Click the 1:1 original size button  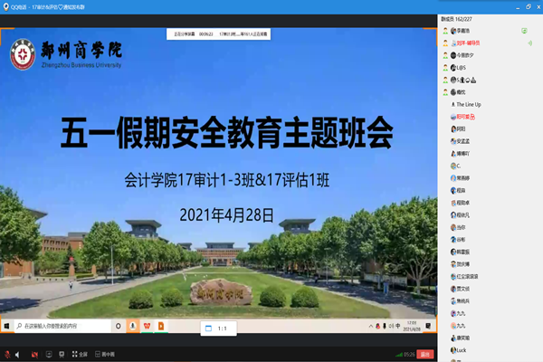pyautogui.click(x=218, y=329)
